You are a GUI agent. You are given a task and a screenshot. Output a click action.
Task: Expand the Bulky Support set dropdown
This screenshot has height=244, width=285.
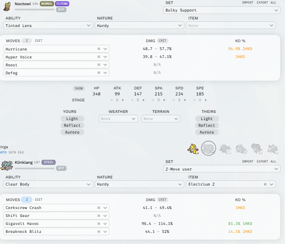222,10
